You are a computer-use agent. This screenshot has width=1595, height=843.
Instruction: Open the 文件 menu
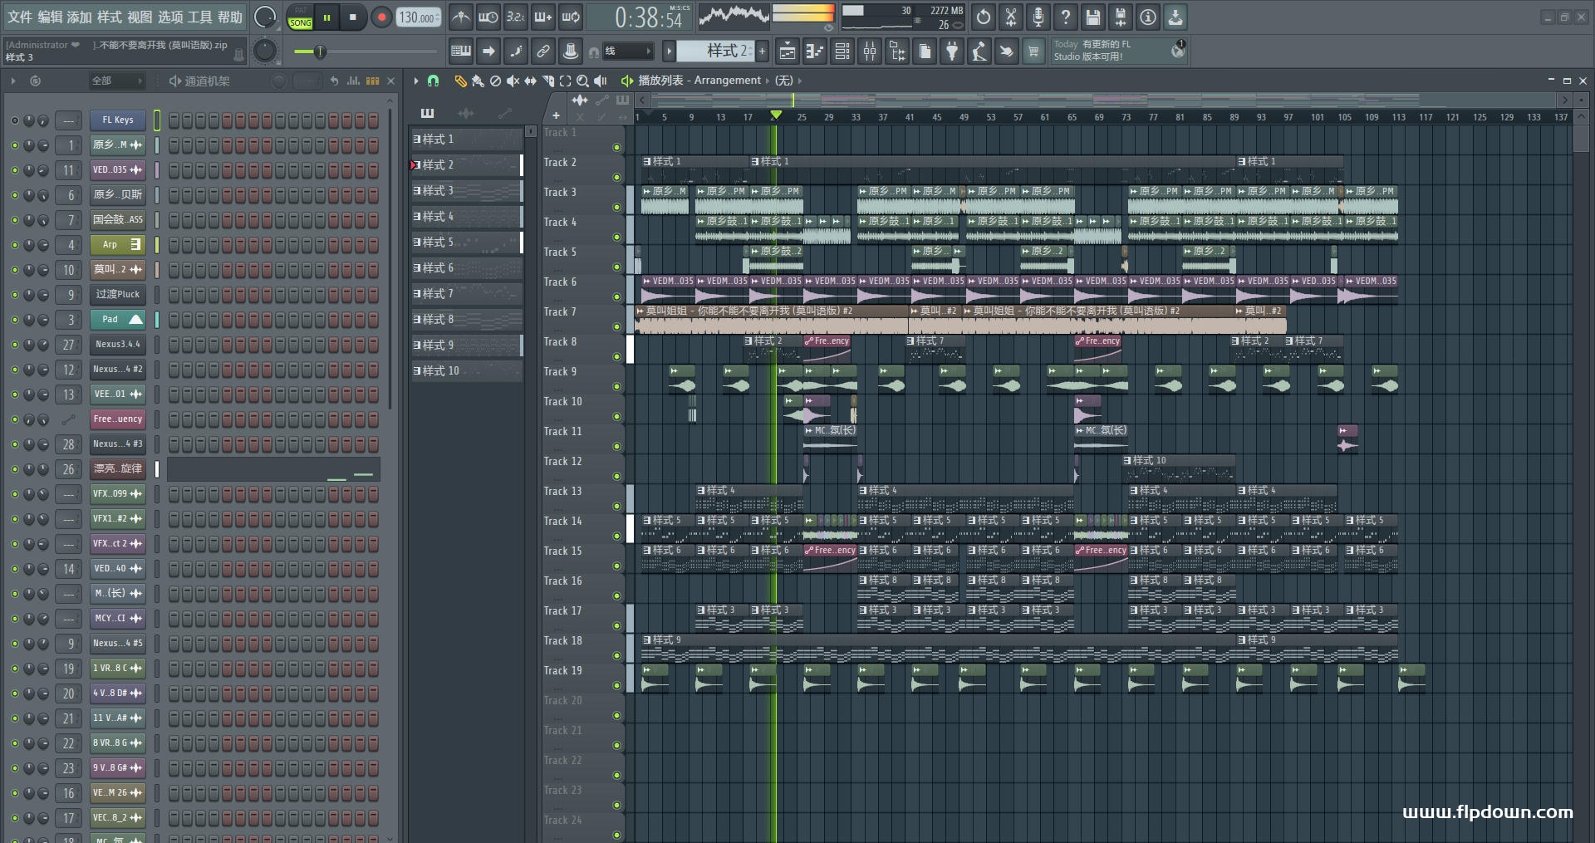point(20,17)
